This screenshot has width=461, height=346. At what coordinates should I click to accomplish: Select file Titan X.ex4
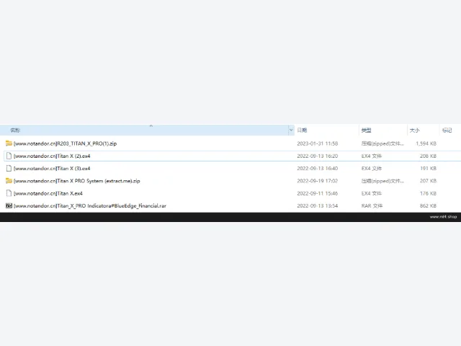[x=48, y=193]
